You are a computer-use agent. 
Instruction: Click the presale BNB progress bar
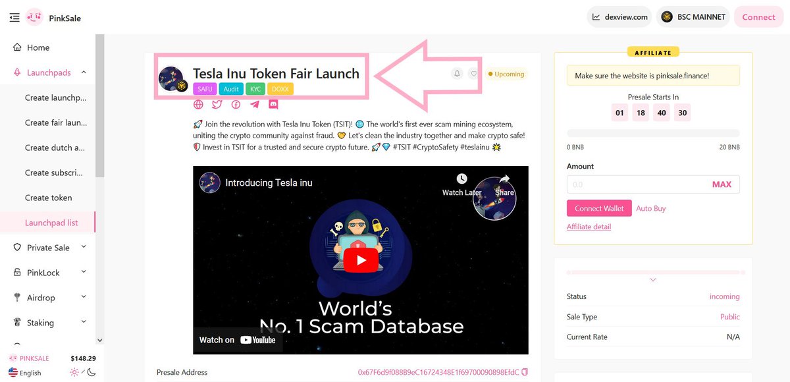coord(653,132)
